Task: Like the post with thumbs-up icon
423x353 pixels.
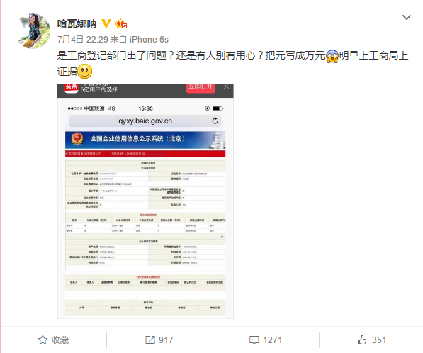Action: coord(362,340)
